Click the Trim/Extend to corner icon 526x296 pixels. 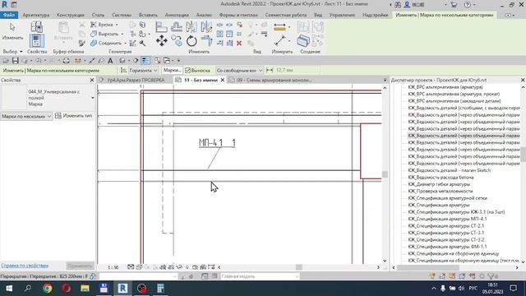click(x=206, y=41)
